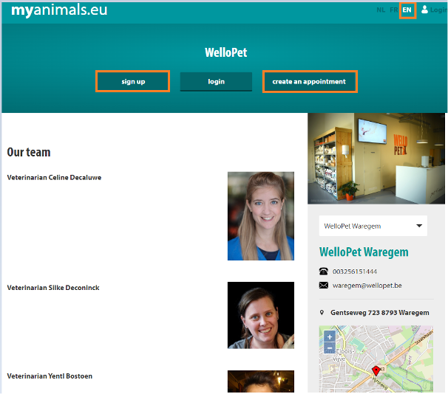Click the phone number 003256151444

coord(355,272)
